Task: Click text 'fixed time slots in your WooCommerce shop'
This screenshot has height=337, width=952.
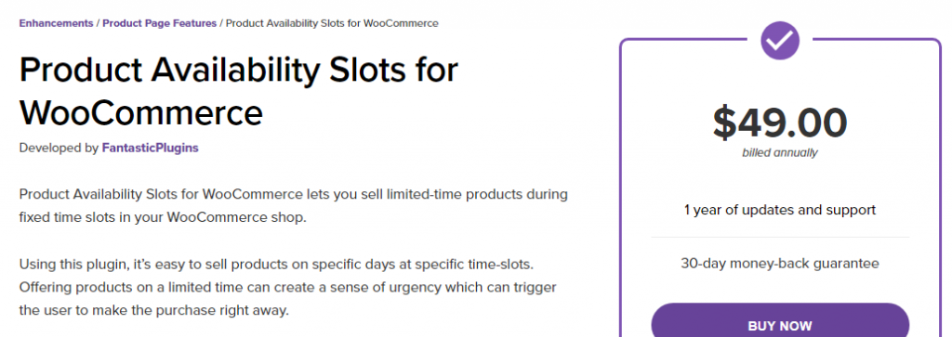Action: [x=163, y=217]
